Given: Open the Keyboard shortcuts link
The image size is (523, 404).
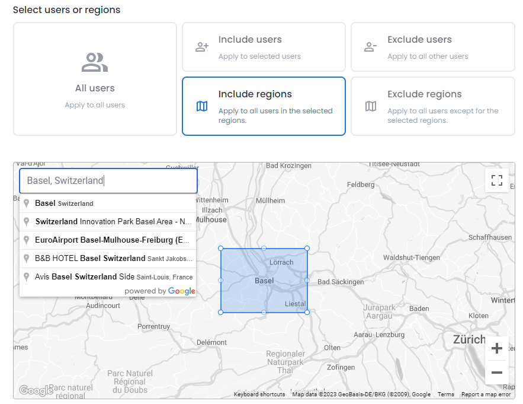Looking at the screenshot, I should (259, 395).
